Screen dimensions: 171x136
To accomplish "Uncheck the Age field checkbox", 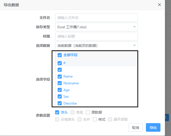I will pyautogui.click(x=60, y=90).
